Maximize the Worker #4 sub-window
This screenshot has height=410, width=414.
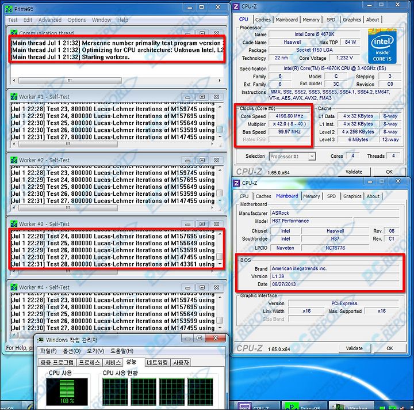click(202, 287)
